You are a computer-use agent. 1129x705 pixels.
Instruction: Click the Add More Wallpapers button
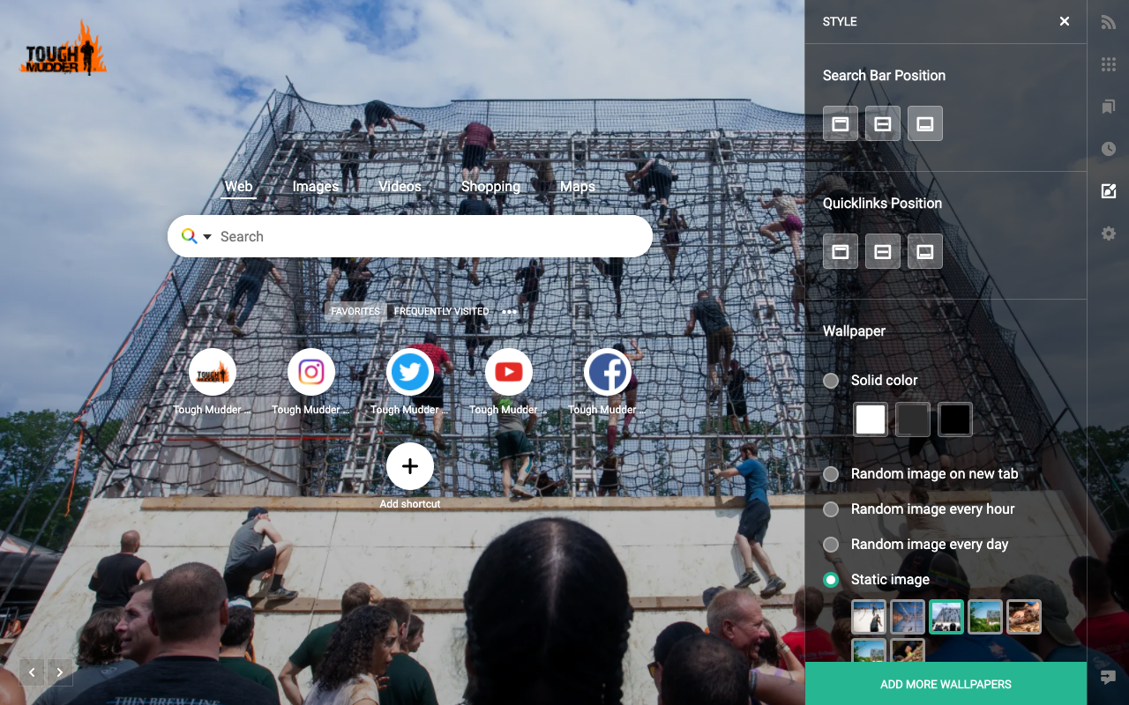pos(946,684)
